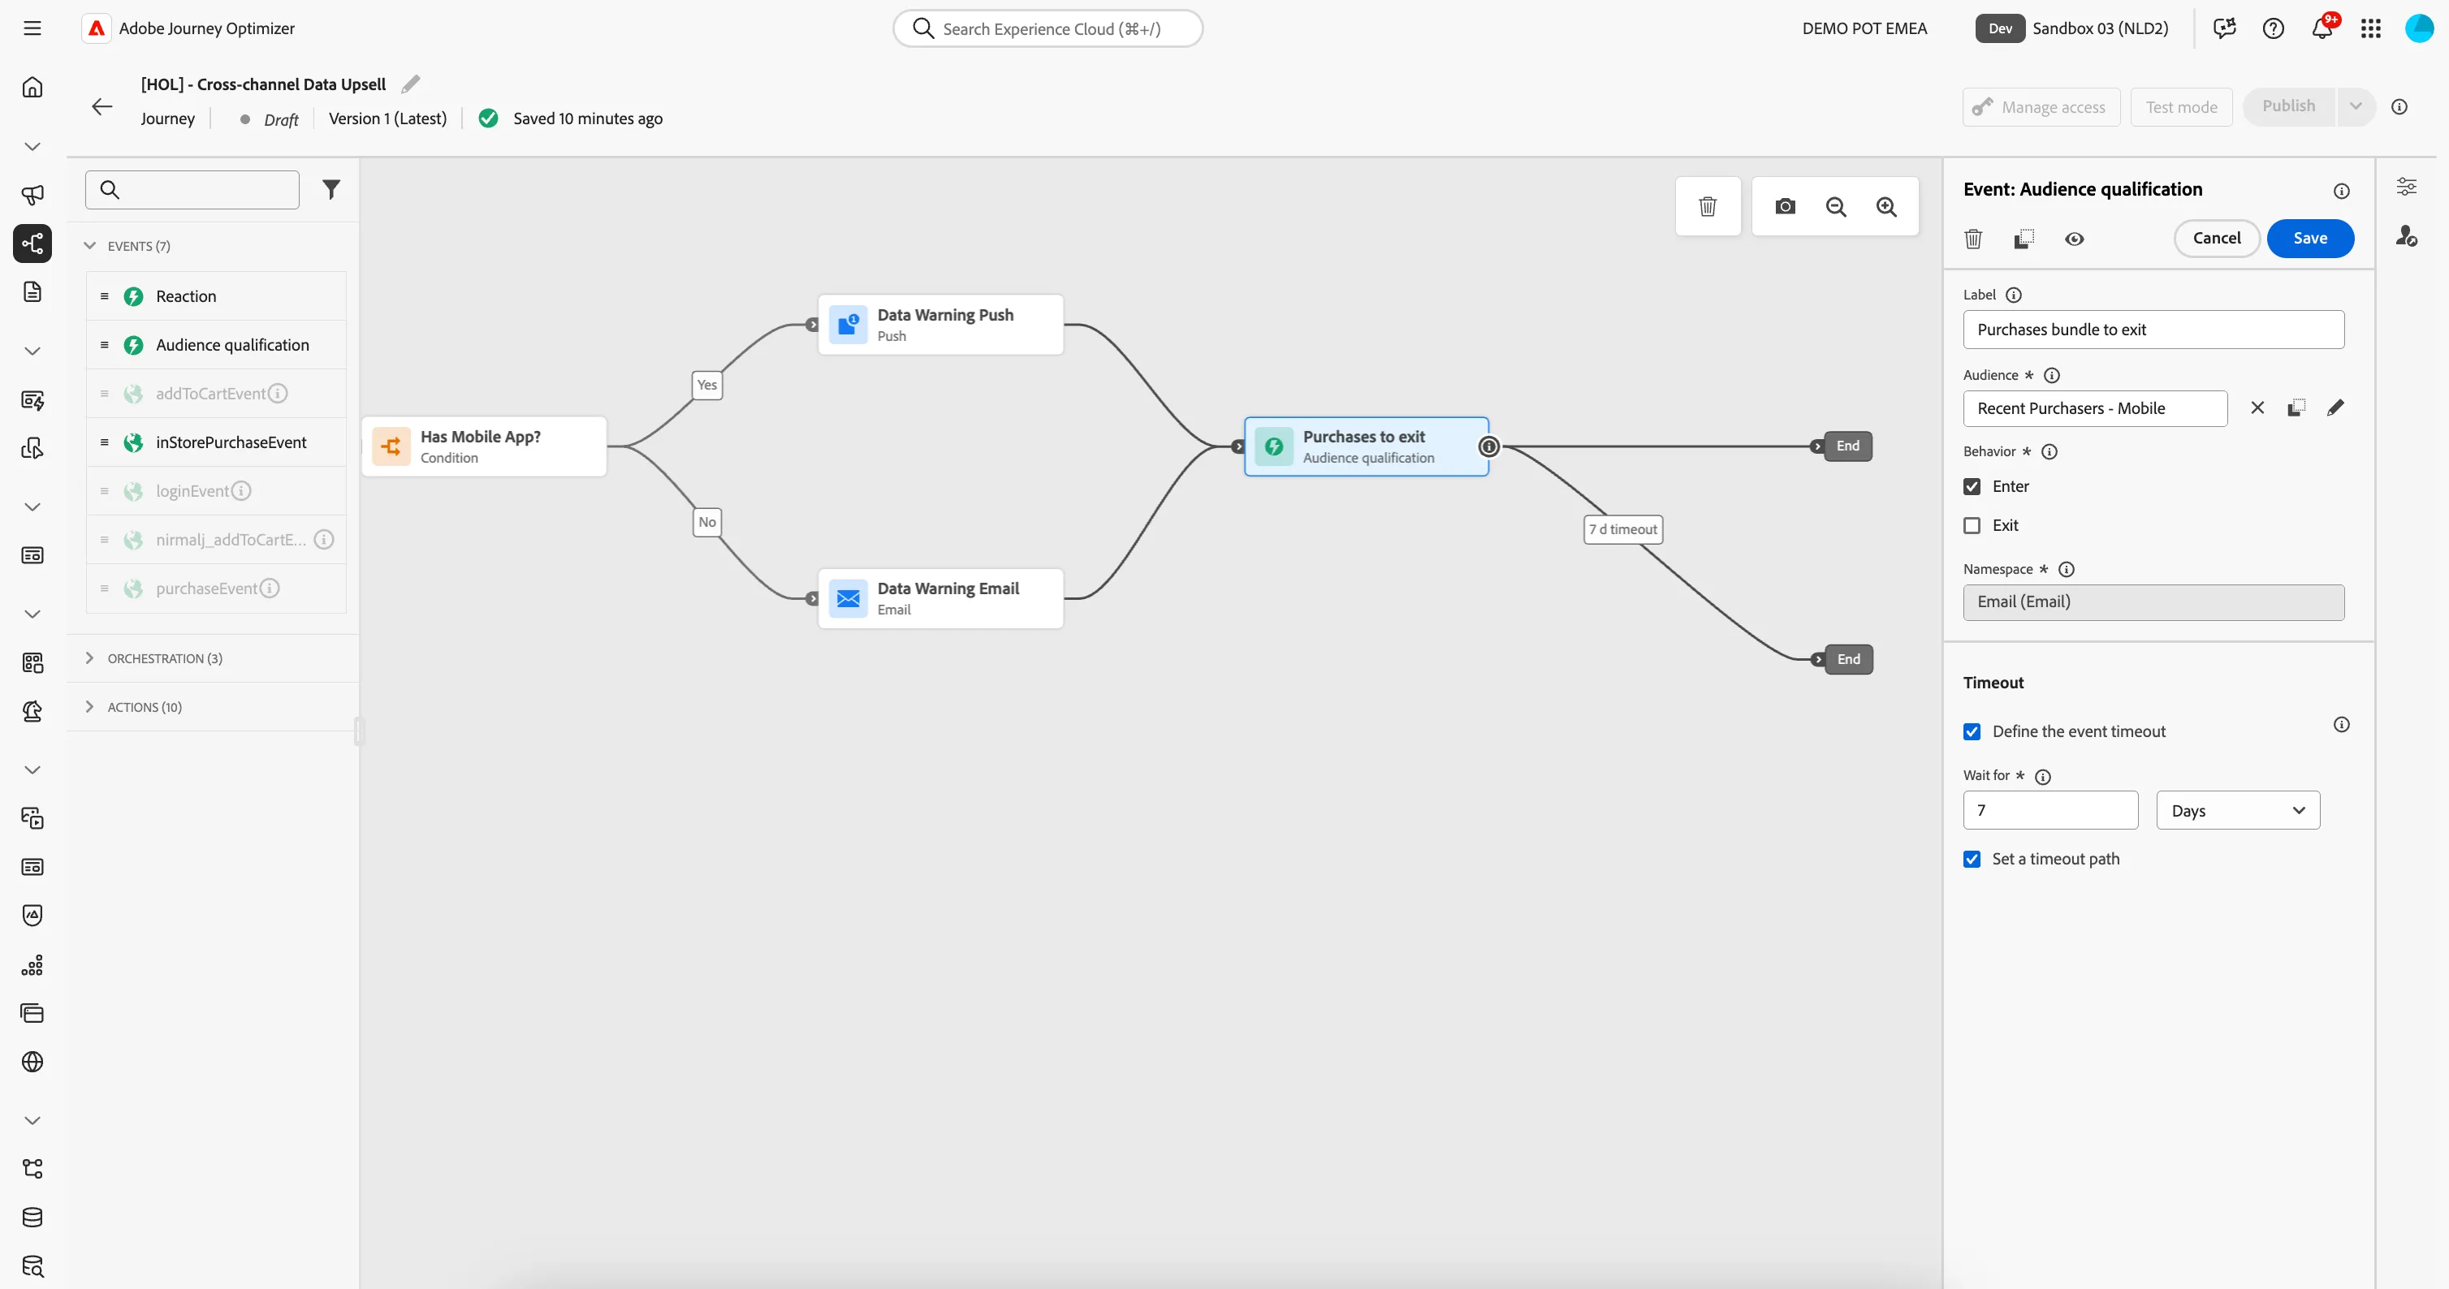Open journey properties sliders icon
2449x1289 pixels.
click(2406, 187)
